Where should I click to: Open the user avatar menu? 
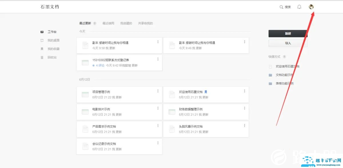[x=311, y=7]
